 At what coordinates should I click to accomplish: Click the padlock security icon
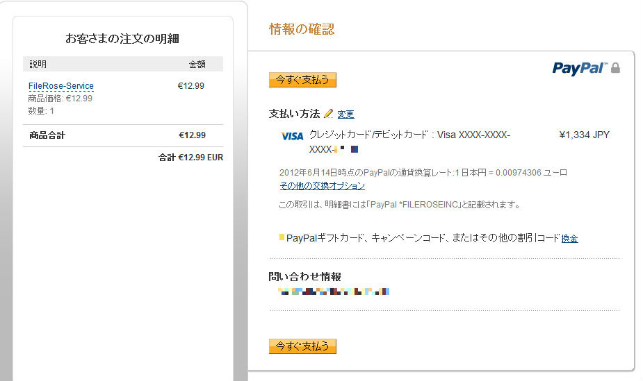point(615,68)
